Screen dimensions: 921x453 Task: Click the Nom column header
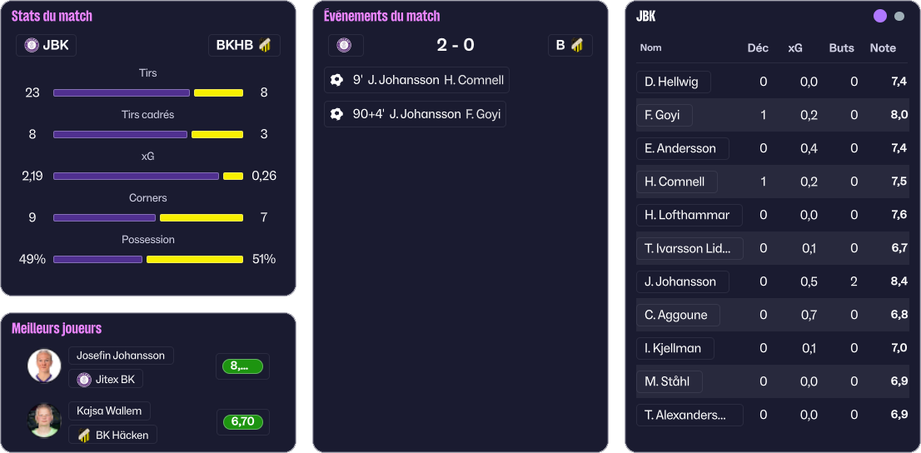click(x=650, y=47)
